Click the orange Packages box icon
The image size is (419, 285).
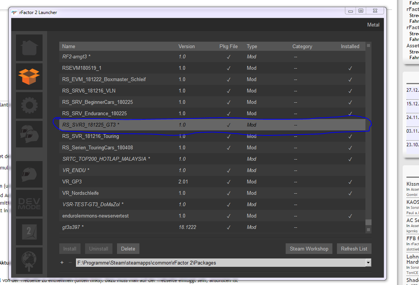tap(29, 76)
